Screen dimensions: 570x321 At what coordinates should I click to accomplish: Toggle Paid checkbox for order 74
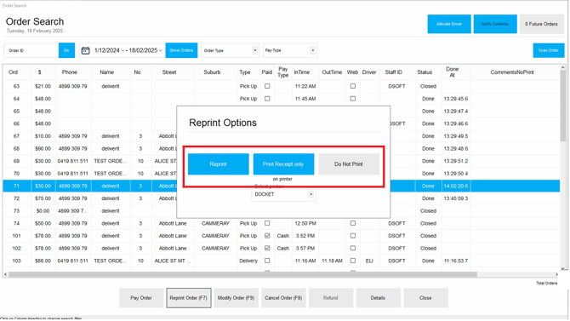(267, 223)
